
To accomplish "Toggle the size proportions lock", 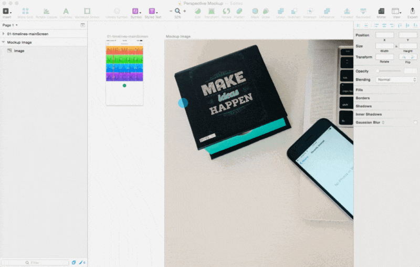I will click(x=396, y=46).
